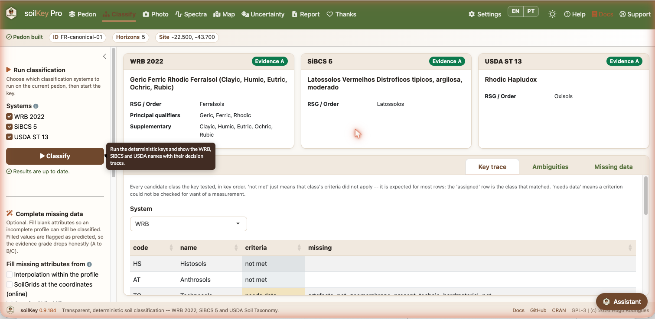Click the soilKey Pro logo icon
The image size is (655, 319).
click(x=11, y=13)
